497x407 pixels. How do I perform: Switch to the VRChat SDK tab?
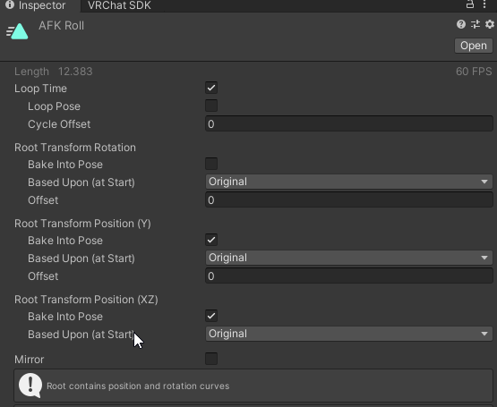coord(119,5)
